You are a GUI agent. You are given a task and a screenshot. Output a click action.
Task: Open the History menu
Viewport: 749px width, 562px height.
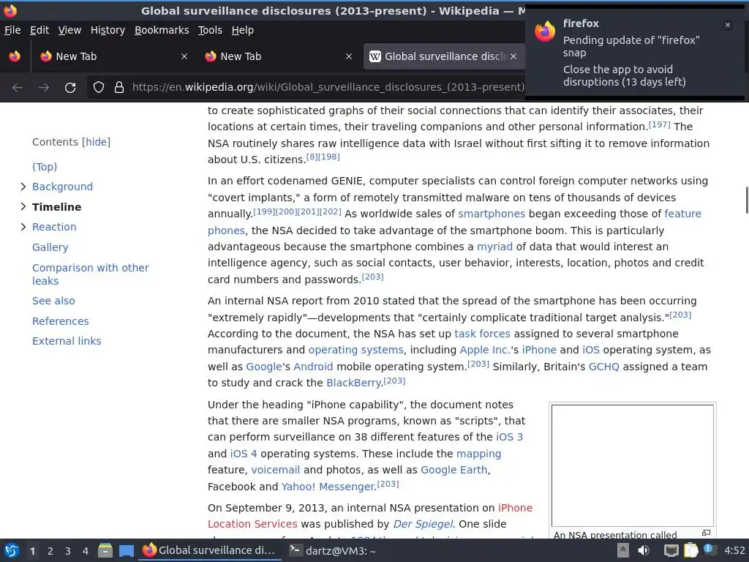point(108,30)
